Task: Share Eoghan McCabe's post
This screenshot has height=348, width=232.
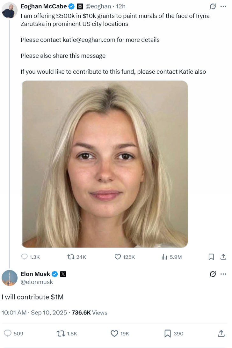Action: click(x=223, y=257)
